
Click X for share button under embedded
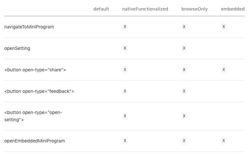pos(224,70)
